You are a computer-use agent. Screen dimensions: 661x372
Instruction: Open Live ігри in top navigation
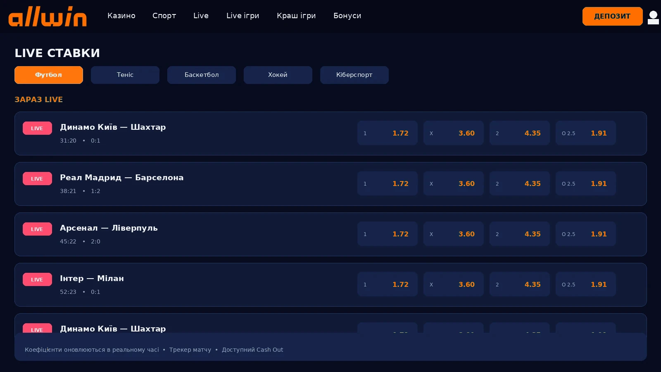[x=243, y=16]
